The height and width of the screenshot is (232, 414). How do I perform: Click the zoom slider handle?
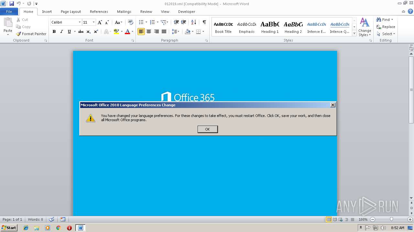[x=391, y=219]
